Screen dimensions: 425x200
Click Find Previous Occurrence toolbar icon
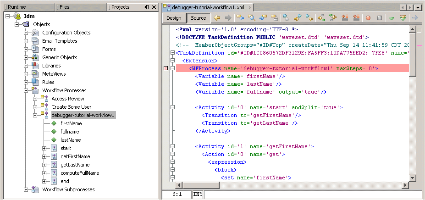point(240,18)
